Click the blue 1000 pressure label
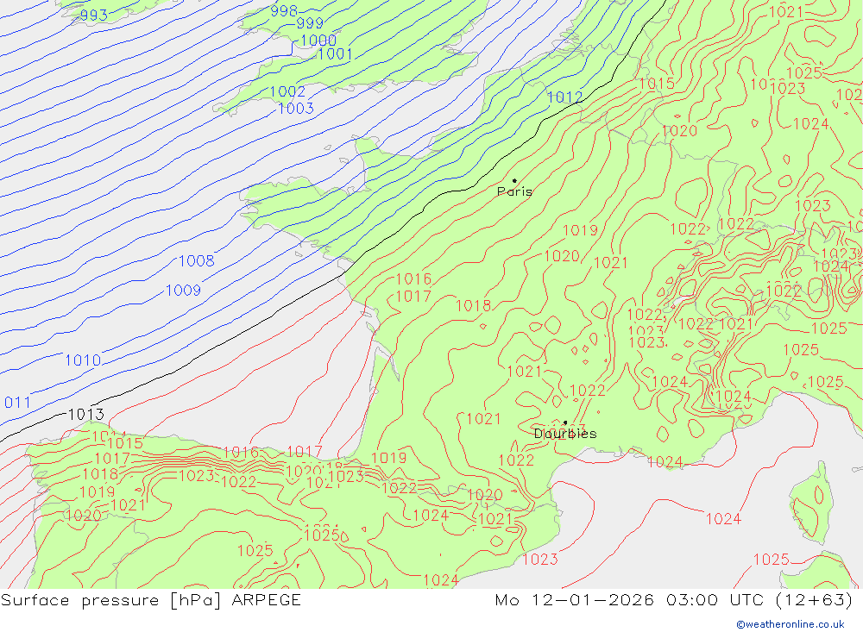Viewport: 863px width, 632px height. click(x=318, y=41)
